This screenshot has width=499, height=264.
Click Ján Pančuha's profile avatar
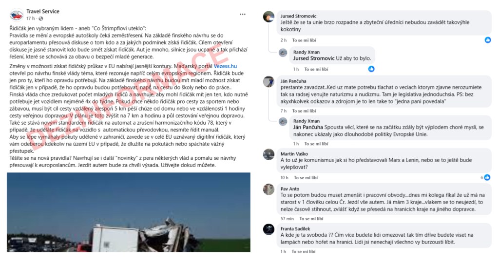pyautogui.click(x=269, y=81)
